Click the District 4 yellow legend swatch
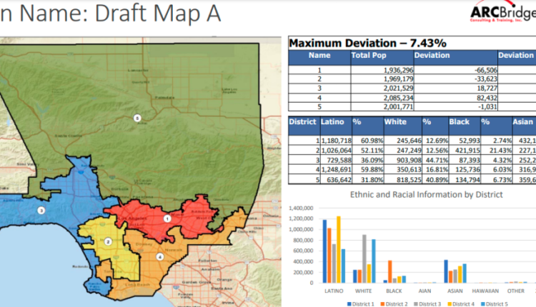536x307 pixels. 450,304
